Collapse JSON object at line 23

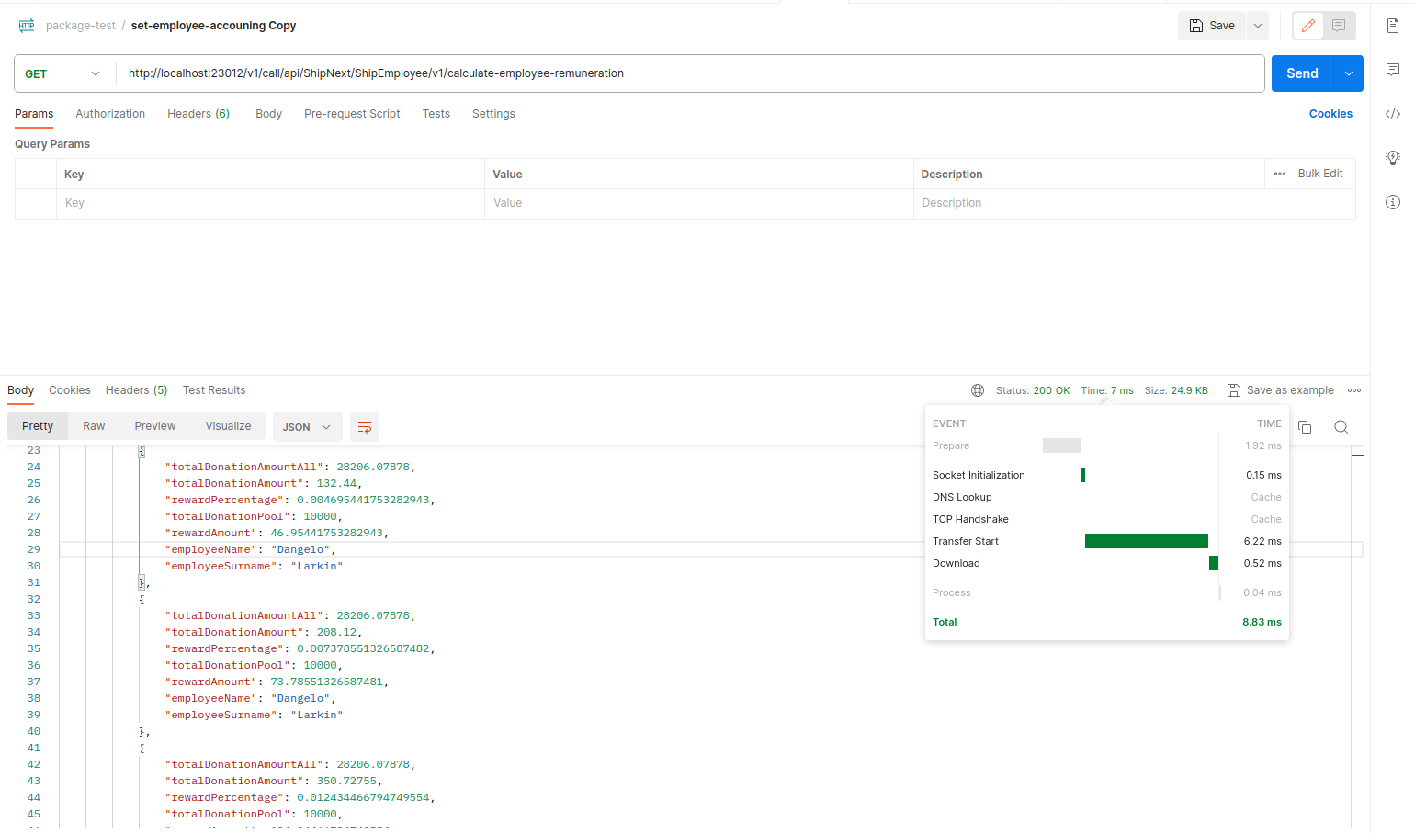pyautogui.click(x=141, y=451)
